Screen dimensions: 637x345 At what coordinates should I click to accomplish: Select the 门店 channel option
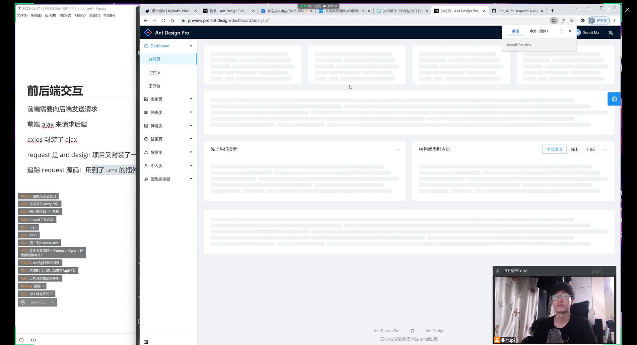tap(591, 150)
